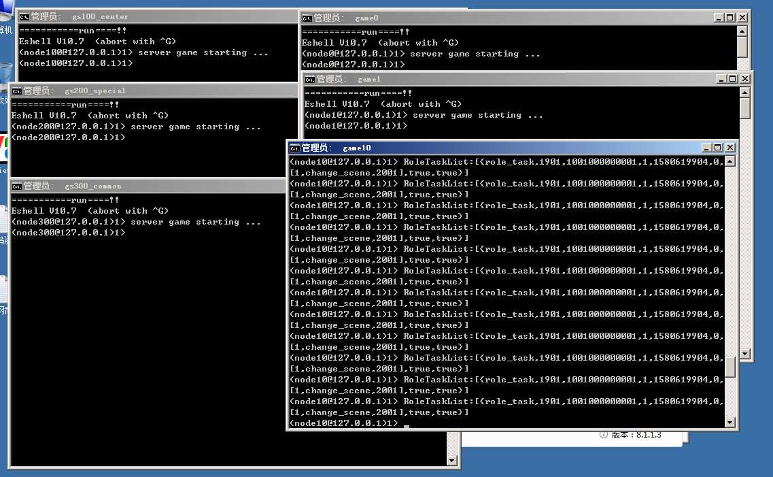Minimize the game0 console window
Viewport: 773px width, 477px height.
[x=719, y=18]
